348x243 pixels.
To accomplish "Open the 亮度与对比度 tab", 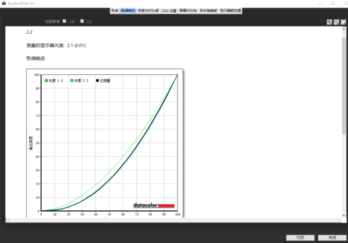I will coord(148,10).
